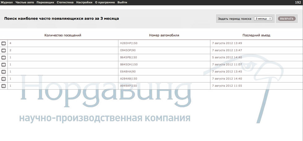303x141 pixels.
Task: Open the Журнал menu item
Action: click(x=7, y=2)
